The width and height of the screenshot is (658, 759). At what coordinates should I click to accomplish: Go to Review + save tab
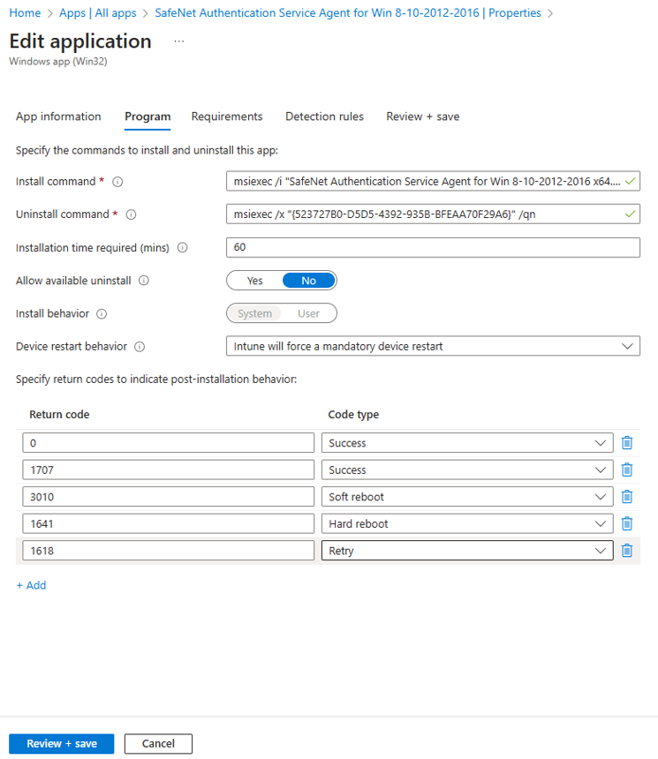coord(422,116)
